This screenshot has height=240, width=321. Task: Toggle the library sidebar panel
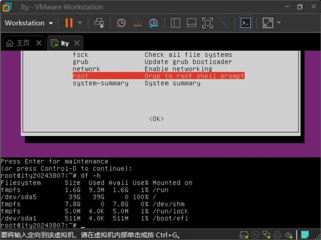coord(175,23)
